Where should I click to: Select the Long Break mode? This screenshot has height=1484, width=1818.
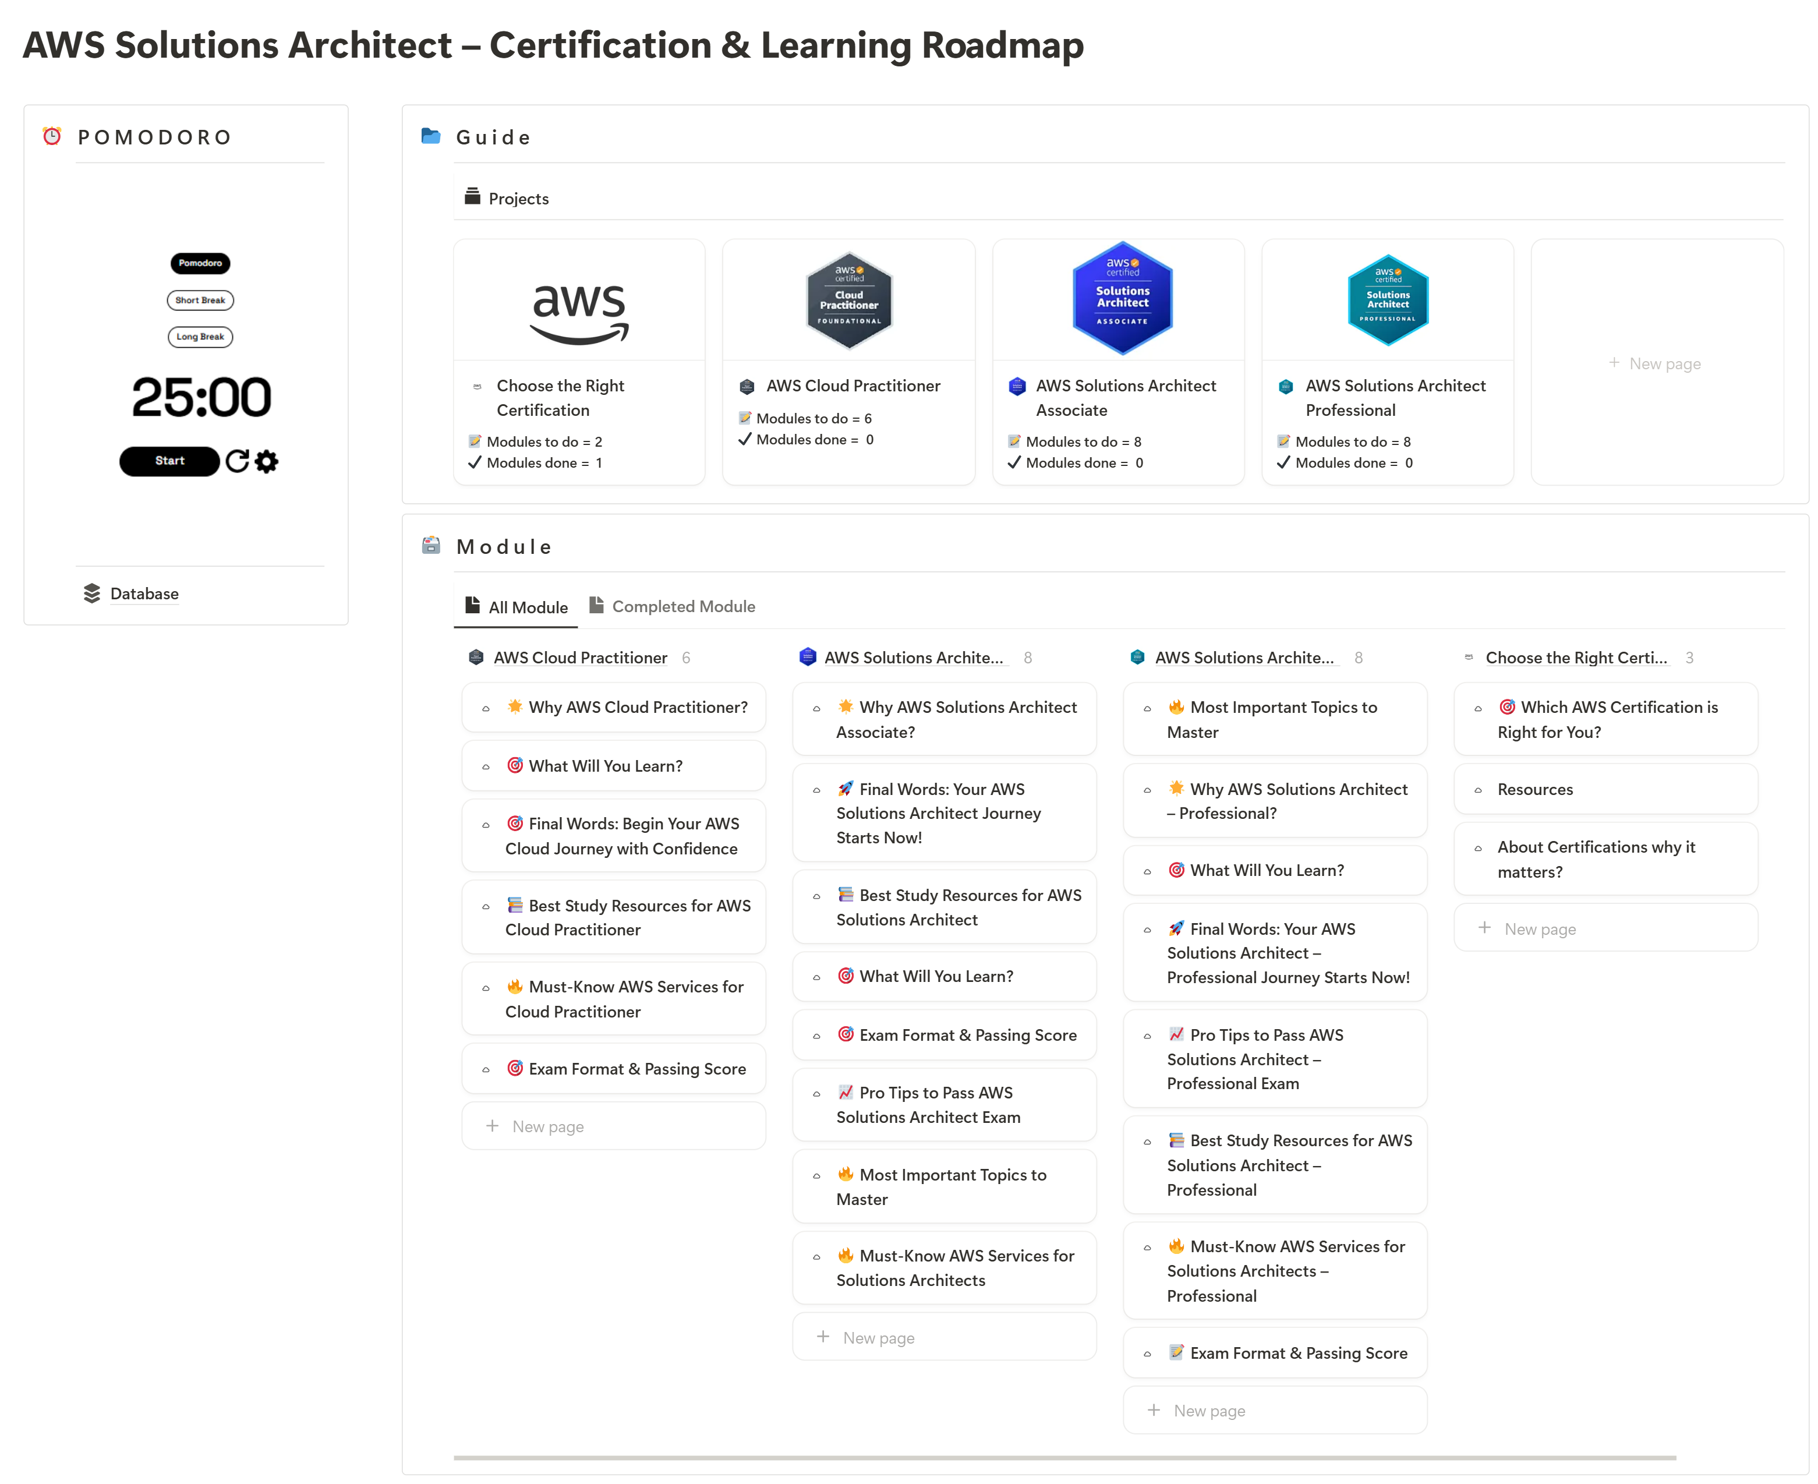pyautogui.click(x=200, y=337)
